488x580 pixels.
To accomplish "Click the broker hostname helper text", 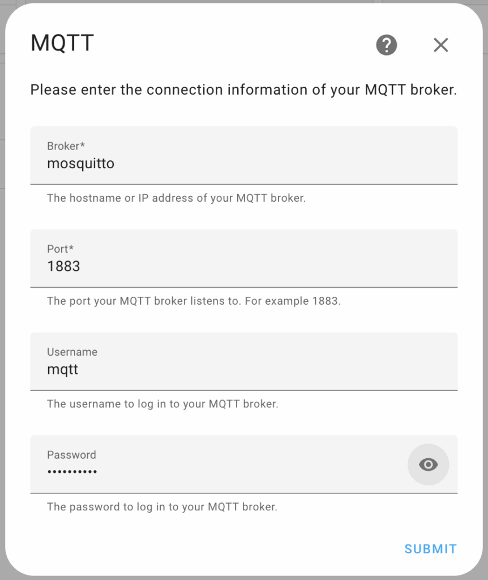I will 176,198.
